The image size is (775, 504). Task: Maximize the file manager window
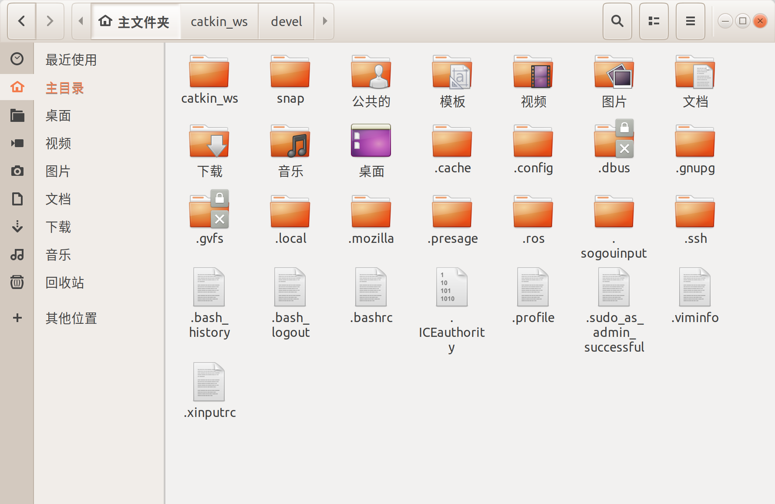[743, 21]
